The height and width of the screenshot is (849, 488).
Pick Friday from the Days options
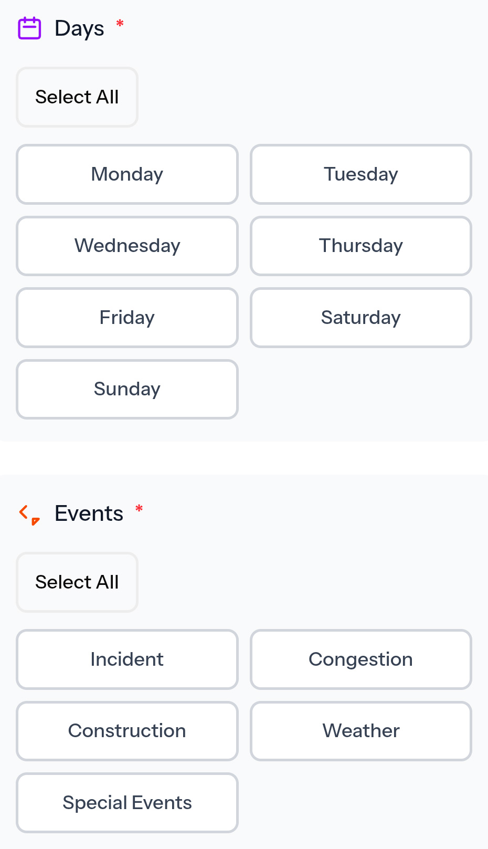point(127,318)
